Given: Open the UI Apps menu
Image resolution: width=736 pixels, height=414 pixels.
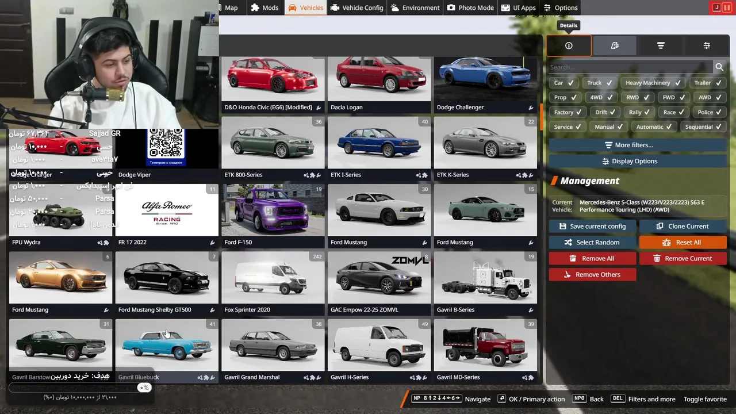Looking at the screenshot, I should tap(518, 7).
